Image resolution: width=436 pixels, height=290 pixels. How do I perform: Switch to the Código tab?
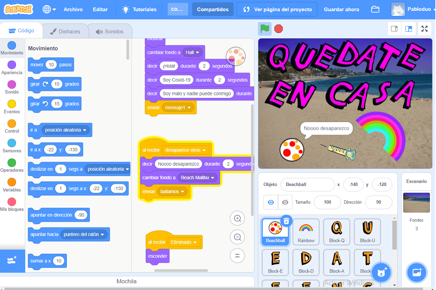(21, 31)
